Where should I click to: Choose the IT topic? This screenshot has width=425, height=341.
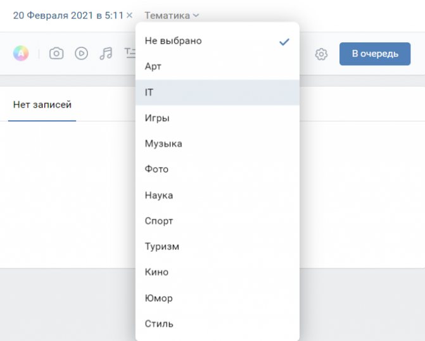click(217, 92)
